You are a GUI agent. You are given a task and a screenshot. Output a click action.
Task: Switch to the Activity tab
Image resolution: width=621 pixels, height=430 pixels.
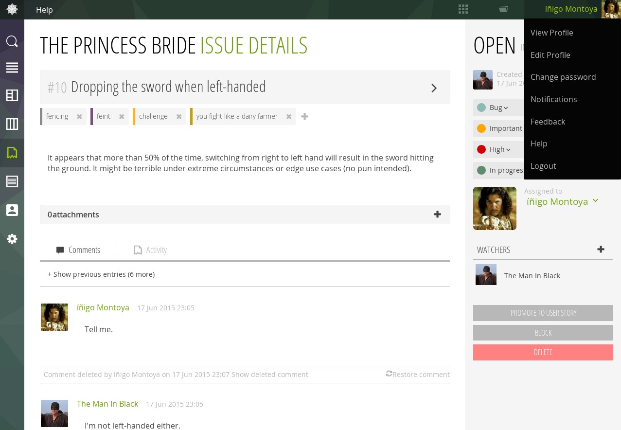click(150, 250)
